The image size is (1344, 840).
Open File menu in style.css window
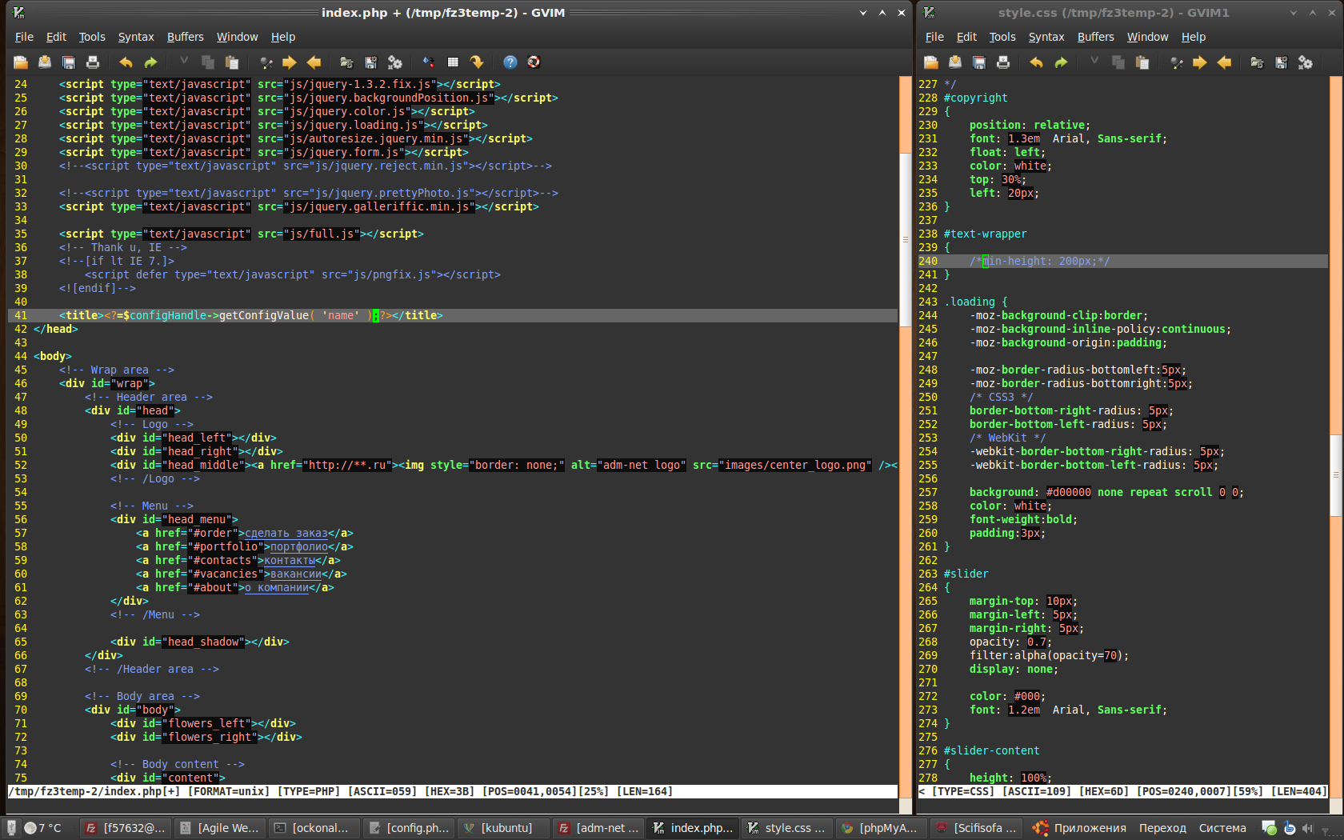click(934, 37)
